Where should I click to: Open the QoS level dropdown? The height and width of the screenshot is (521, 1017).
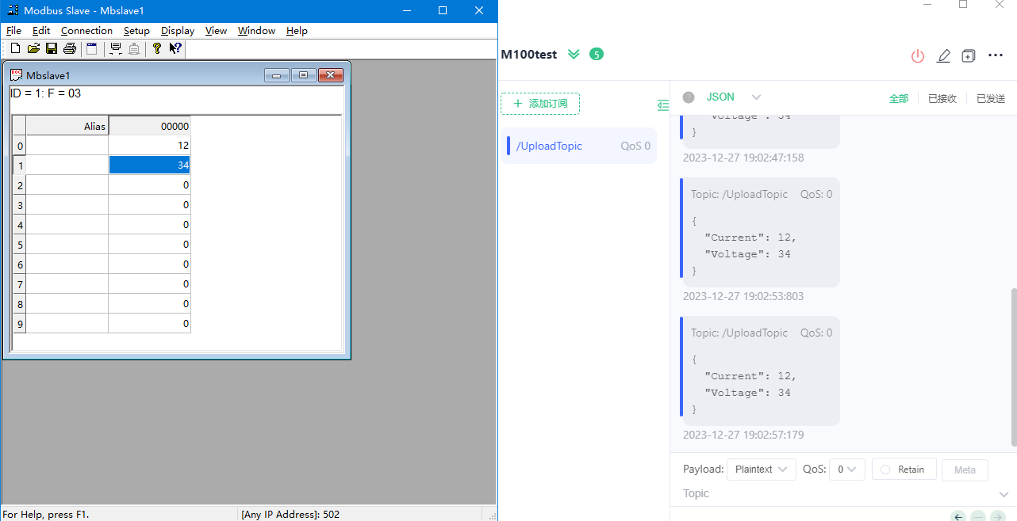pyautogui.click(x=846, y=470)
